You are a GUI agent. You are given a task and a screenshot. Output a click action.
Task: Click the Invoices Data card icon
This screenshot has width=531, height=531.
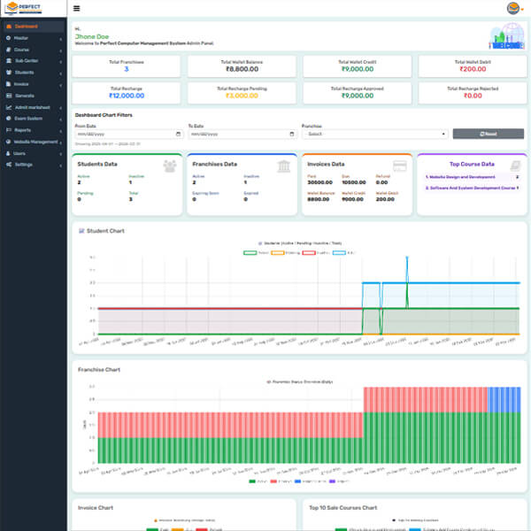coord(399,165)
